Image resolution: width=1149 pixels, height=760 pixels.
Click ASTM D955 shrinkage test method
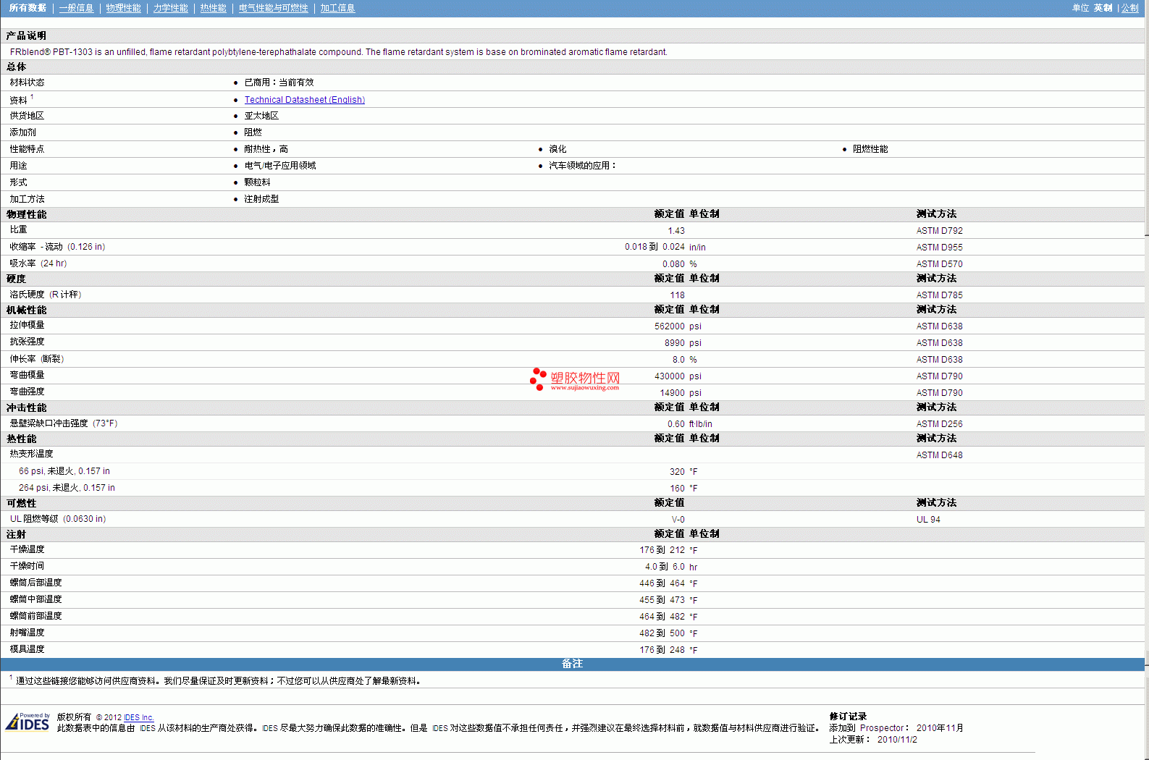pos(939,248)
